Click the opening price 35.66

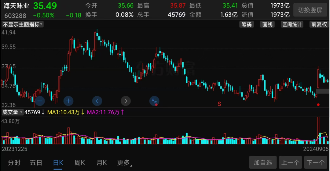click(126, 5)
